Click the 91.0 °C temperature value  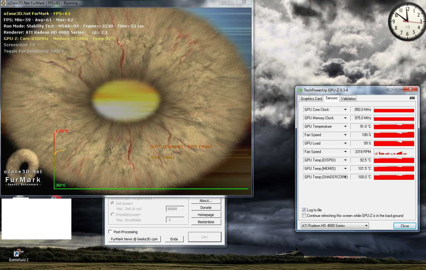361,126
